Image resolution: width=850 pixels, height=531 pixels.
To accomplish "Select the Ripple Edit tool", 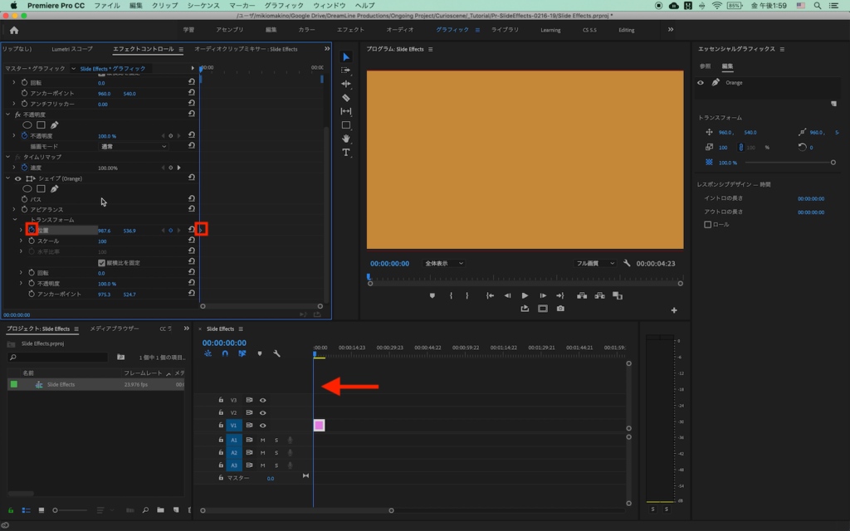I will point(346,84).
